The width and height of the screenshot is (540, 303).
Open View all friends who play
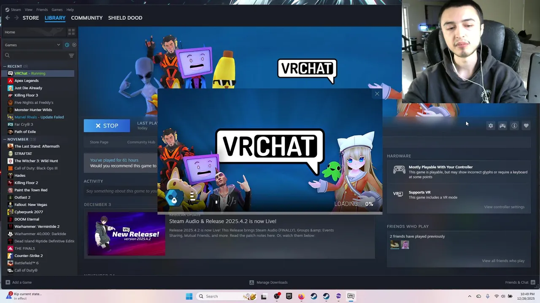point(503,261)
